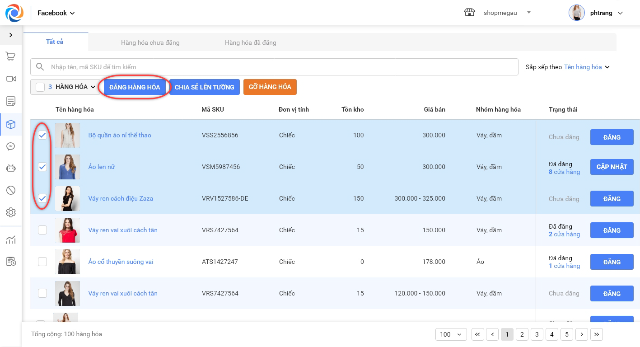
Task: Switch to Hàng hóa đã đăng tab
Action: [x=250, y=42]
